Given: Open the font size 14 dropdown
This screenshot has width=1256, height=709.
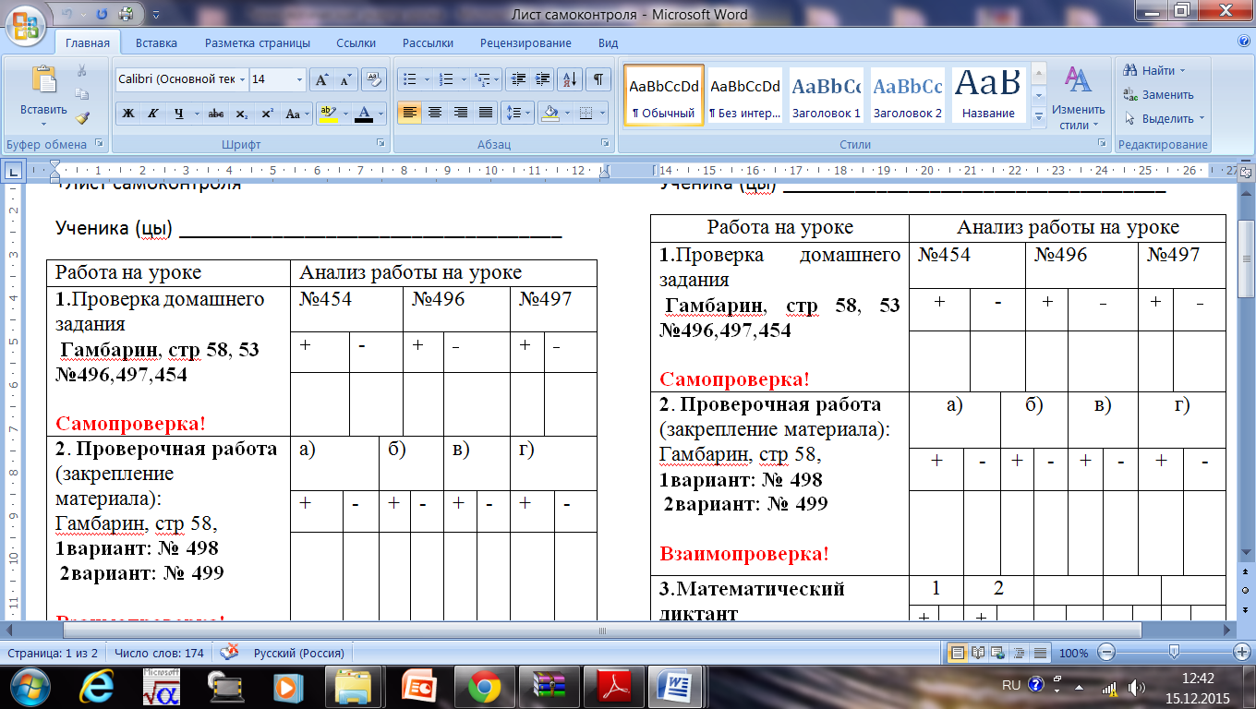Looking at the screenshot, I should tap(299, 80).
